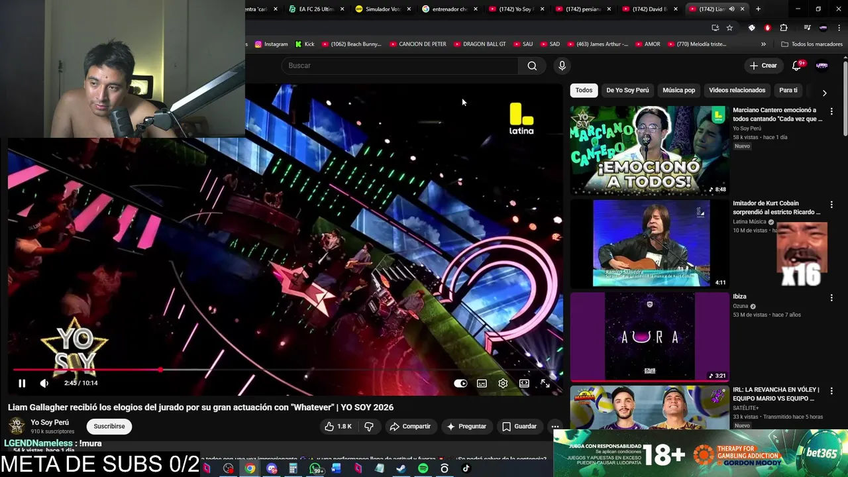
Task: Open the Chrome profile avatar
Action: point(823,28)
